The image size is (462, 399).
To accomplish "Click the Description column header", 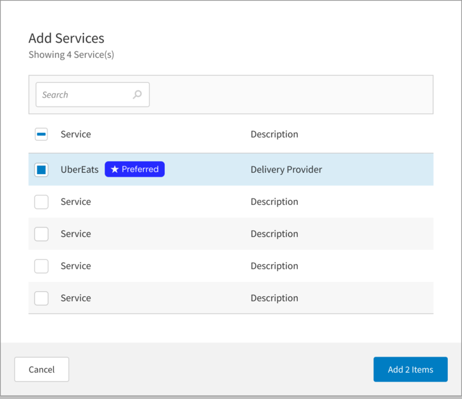I will point(274,134).
